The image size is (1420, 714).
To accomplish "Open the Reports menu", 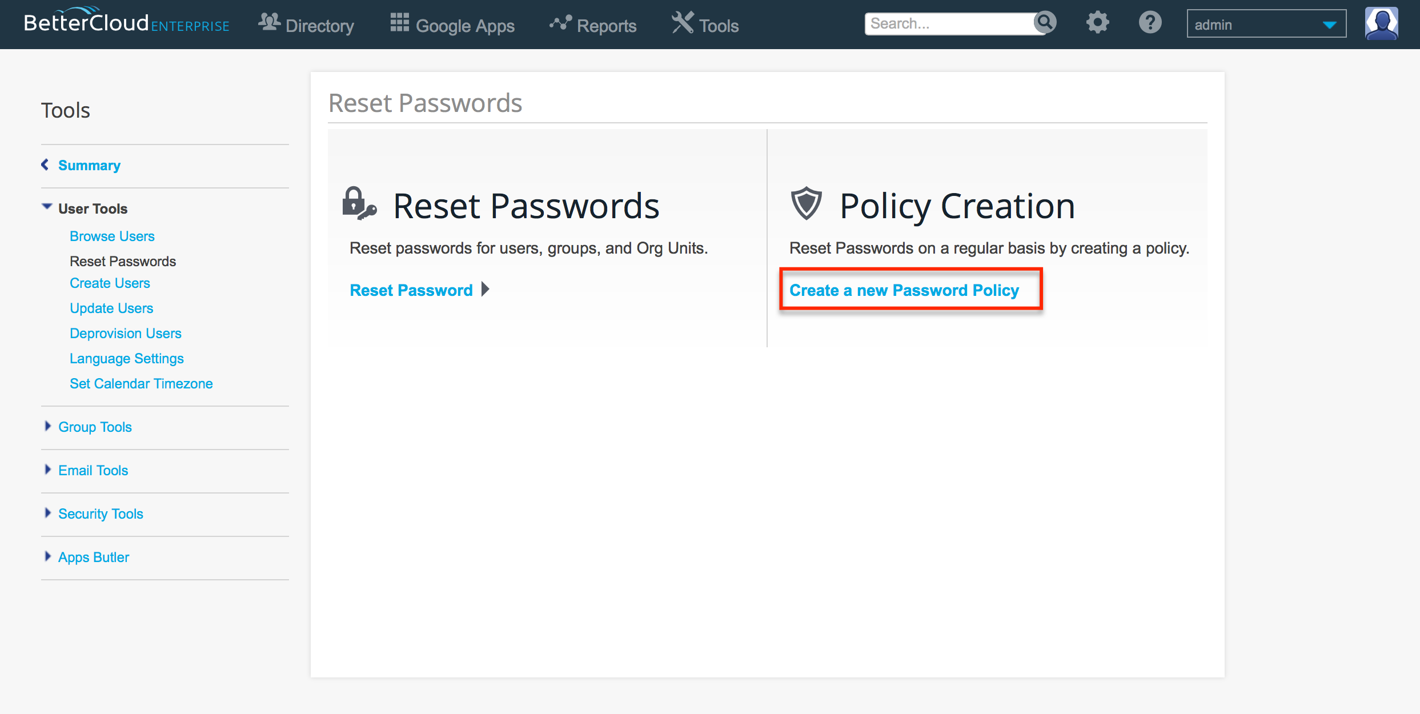I will (x=593, y=25).
